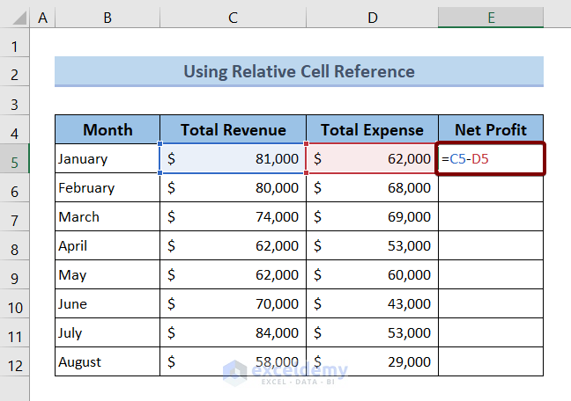Select the August month cell
This screenshot has width=571, height=401.
click(x=108, y=362)
